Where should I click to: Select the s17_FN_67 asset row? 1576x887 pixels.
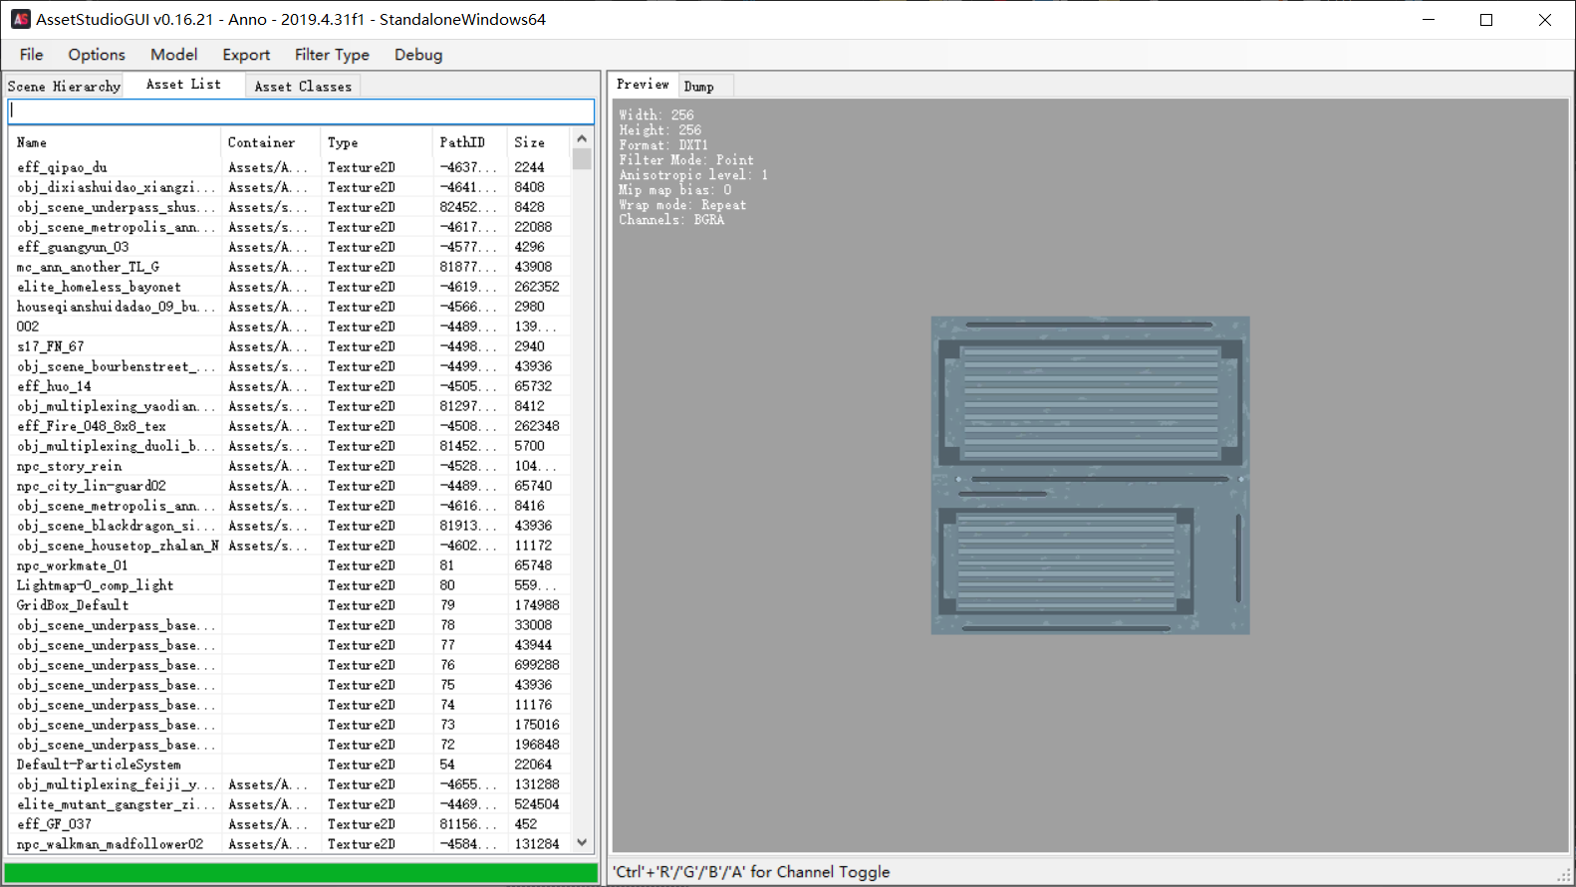tap(289, 346)
